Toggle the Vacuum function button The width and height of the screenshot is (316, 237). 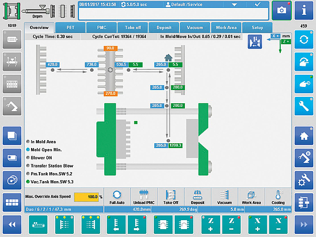coord(224,197)
